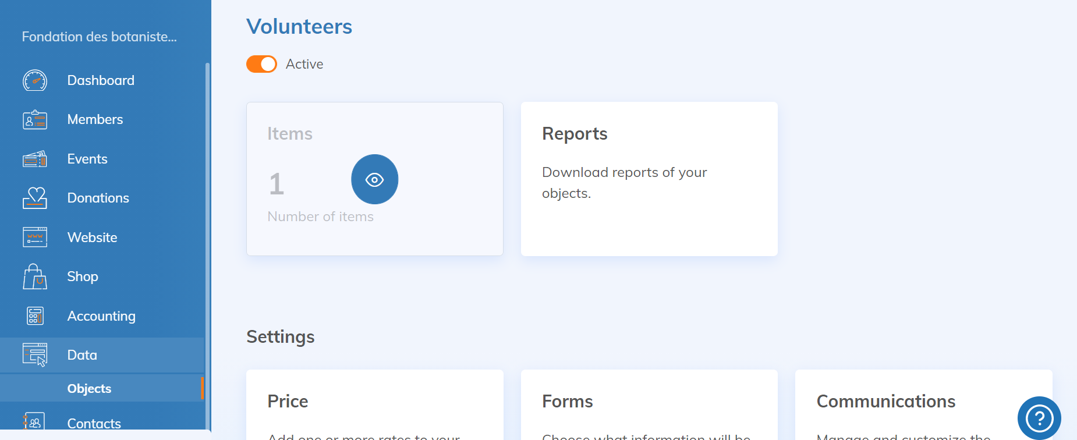Image resolution: width=1077 pixels, height=440 pixels.
Task: Toggle the Active switch off
Action: pyautogui.click(x=261, y=64)
